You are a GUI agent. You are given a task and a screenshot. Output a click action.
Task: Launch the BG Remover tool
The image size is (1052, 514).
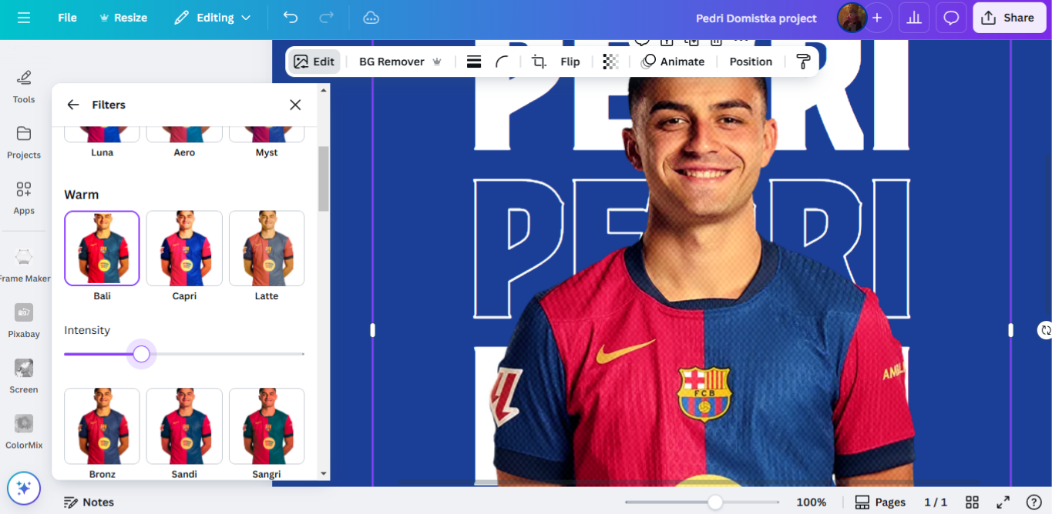click(400, 62)
